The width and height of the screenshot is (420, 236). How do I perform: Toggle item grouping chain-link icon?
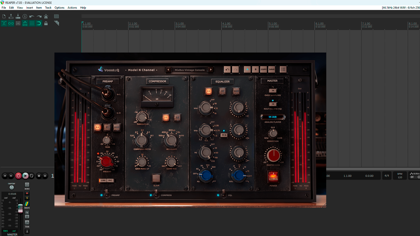click(11, 23)
